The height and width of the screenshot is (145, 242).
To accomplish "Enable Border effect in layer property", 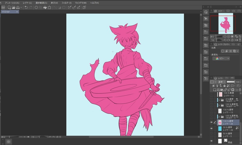I will coord(223,51).
